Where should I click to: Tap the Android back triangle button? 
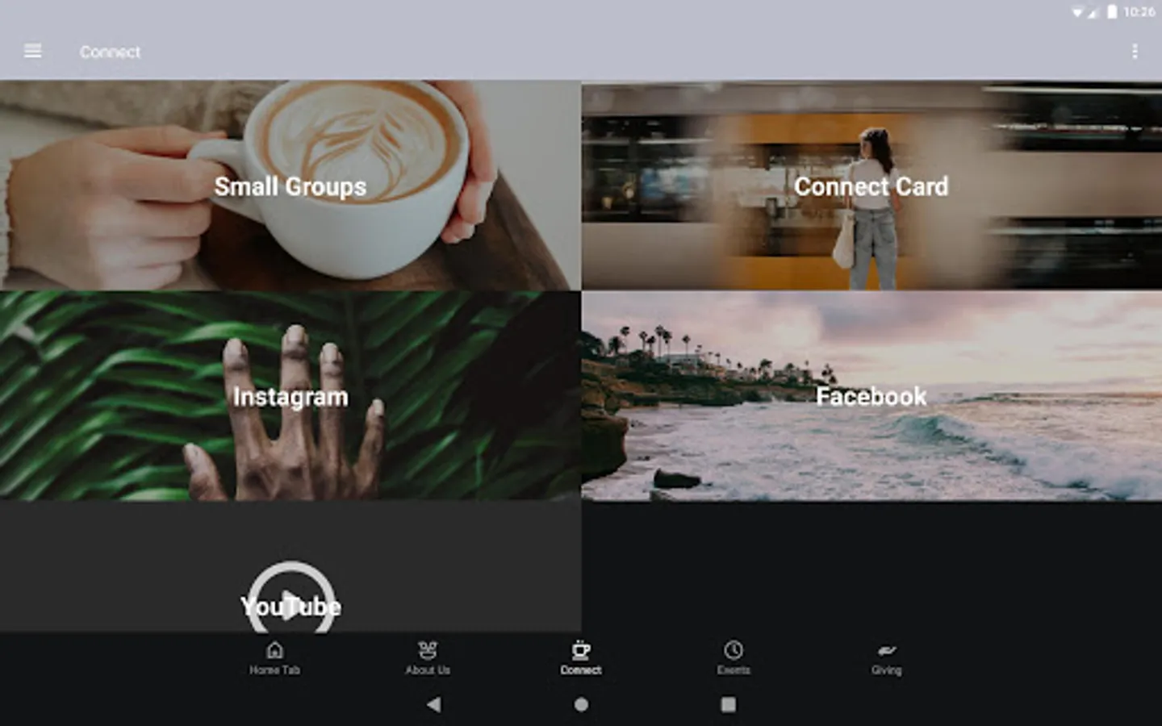(x=434, y=704)
